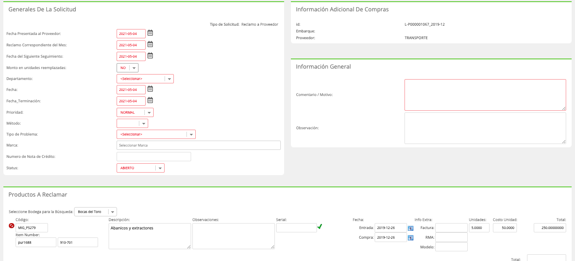Click the Compra date field
This screenshot has height=261, width=575.
tap(391, 237)
